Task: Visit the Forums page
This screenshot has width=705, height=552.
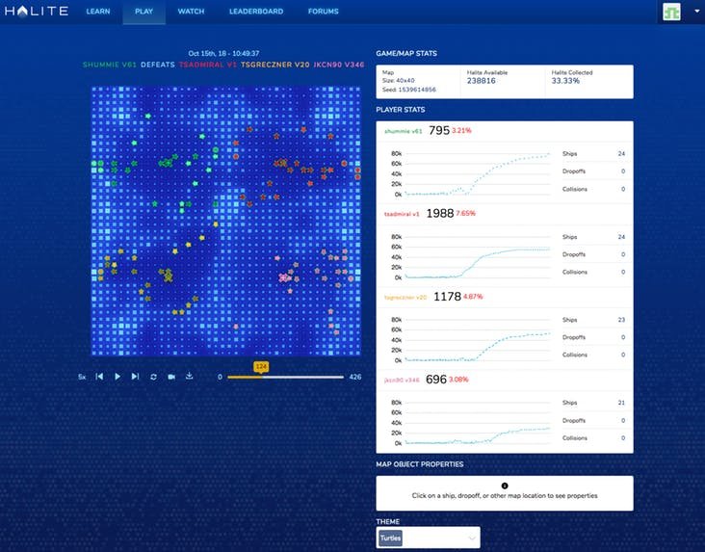Action: (324, 12)
